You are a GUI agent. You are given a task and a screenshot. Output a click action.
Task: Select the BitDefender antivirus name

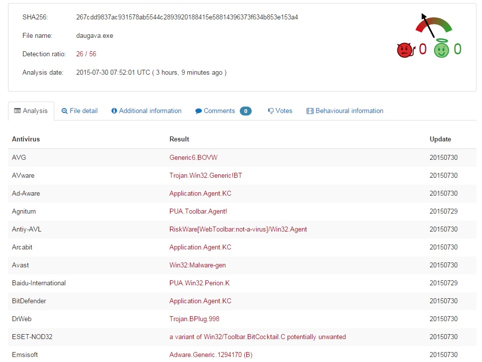[x=29, y=301]
